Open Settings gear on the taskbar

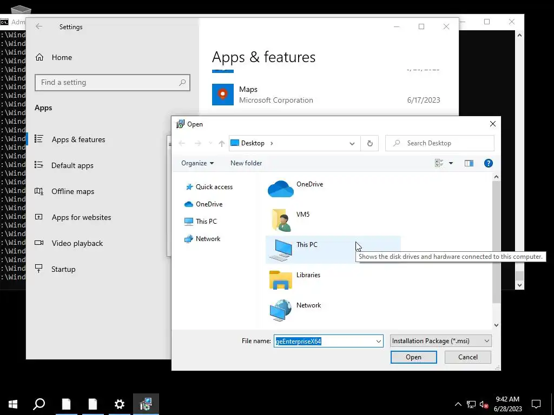pyautogui.click(x=120, y=404)
